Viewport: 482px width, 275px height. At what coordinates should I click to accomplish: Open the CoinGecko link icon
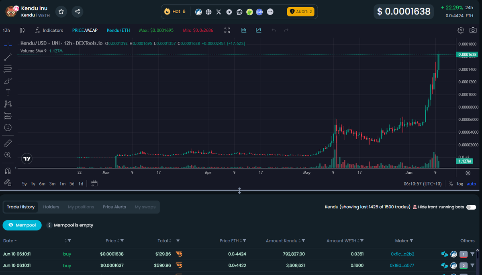coord(249,12)
